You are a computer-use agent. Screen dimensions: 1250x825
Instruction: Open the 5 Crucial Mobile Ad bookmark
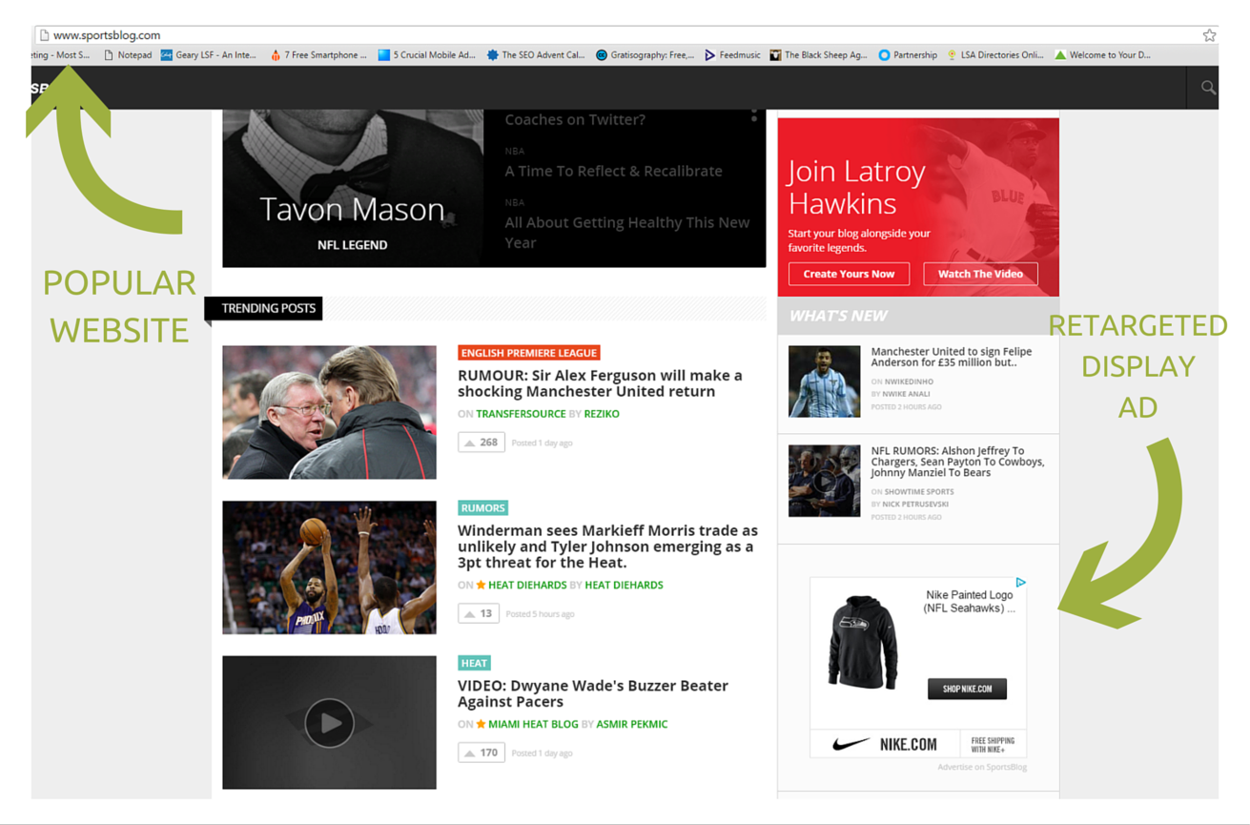(426, 55)
